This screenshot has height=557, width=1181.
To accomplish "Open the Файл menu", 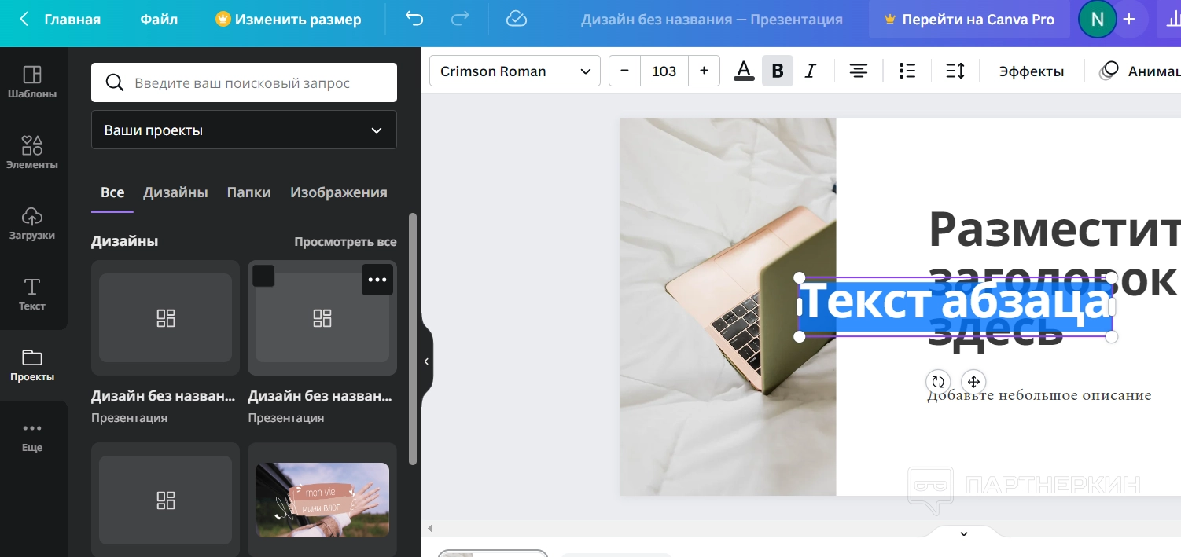I will 159,20.
